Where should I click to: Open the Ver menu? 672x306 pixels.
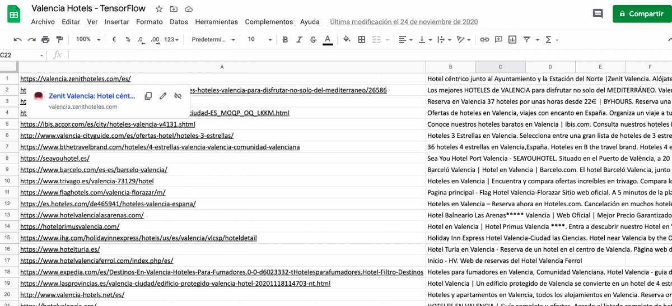(92, 22)
